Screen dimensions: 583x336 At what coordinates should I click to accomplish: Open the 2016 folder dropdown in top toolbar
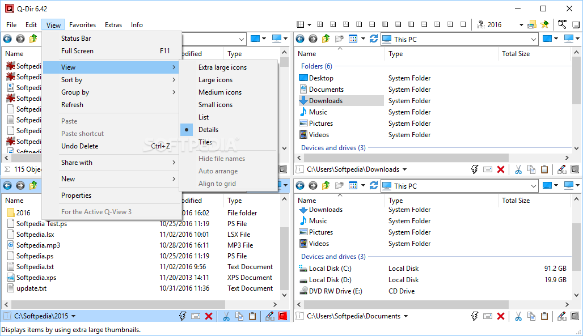(x=521, y=25)
